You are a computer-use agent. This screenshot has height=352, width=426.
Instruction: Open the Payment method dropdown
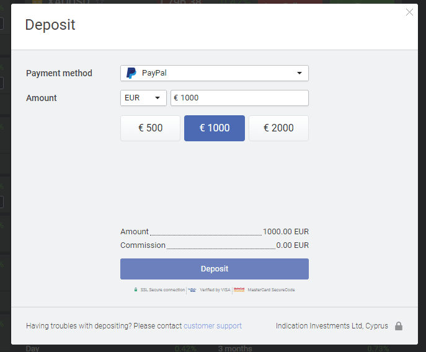coord(214,73)
